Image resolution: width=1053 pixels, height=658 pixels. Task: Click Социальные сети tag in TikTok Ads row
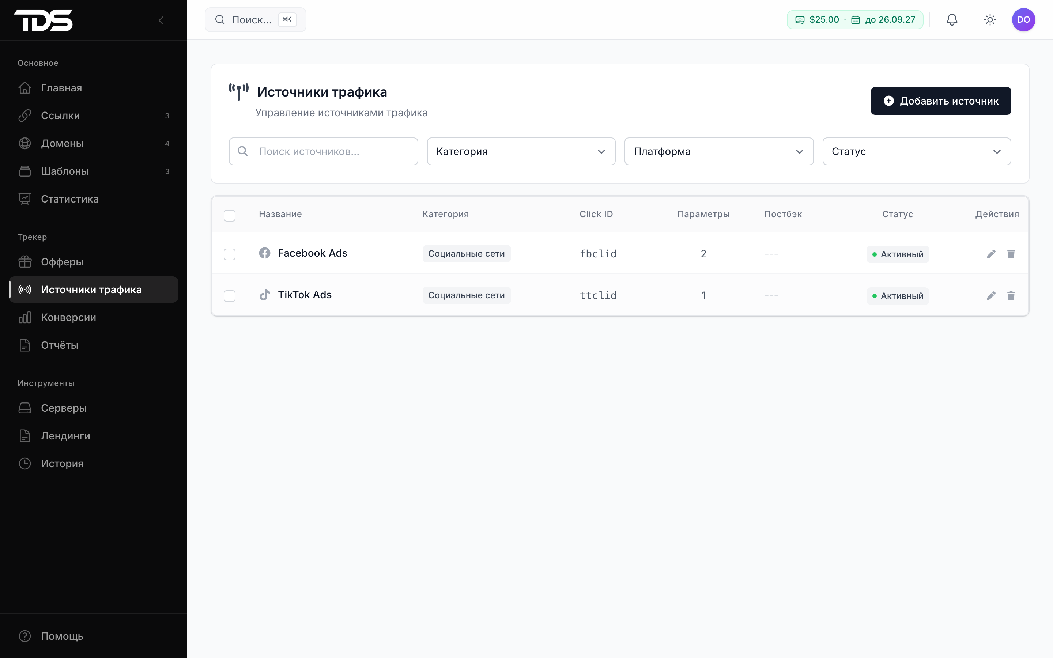(x=467, y=295)
